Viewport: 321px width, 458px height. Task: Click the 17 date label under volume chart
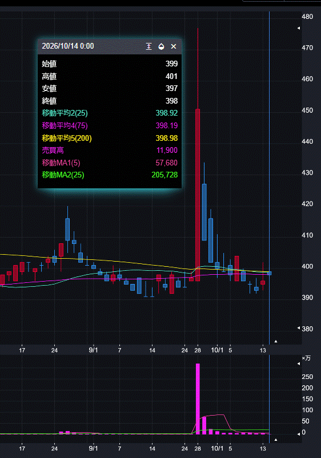pyautogui.click(x=22, y=448)
